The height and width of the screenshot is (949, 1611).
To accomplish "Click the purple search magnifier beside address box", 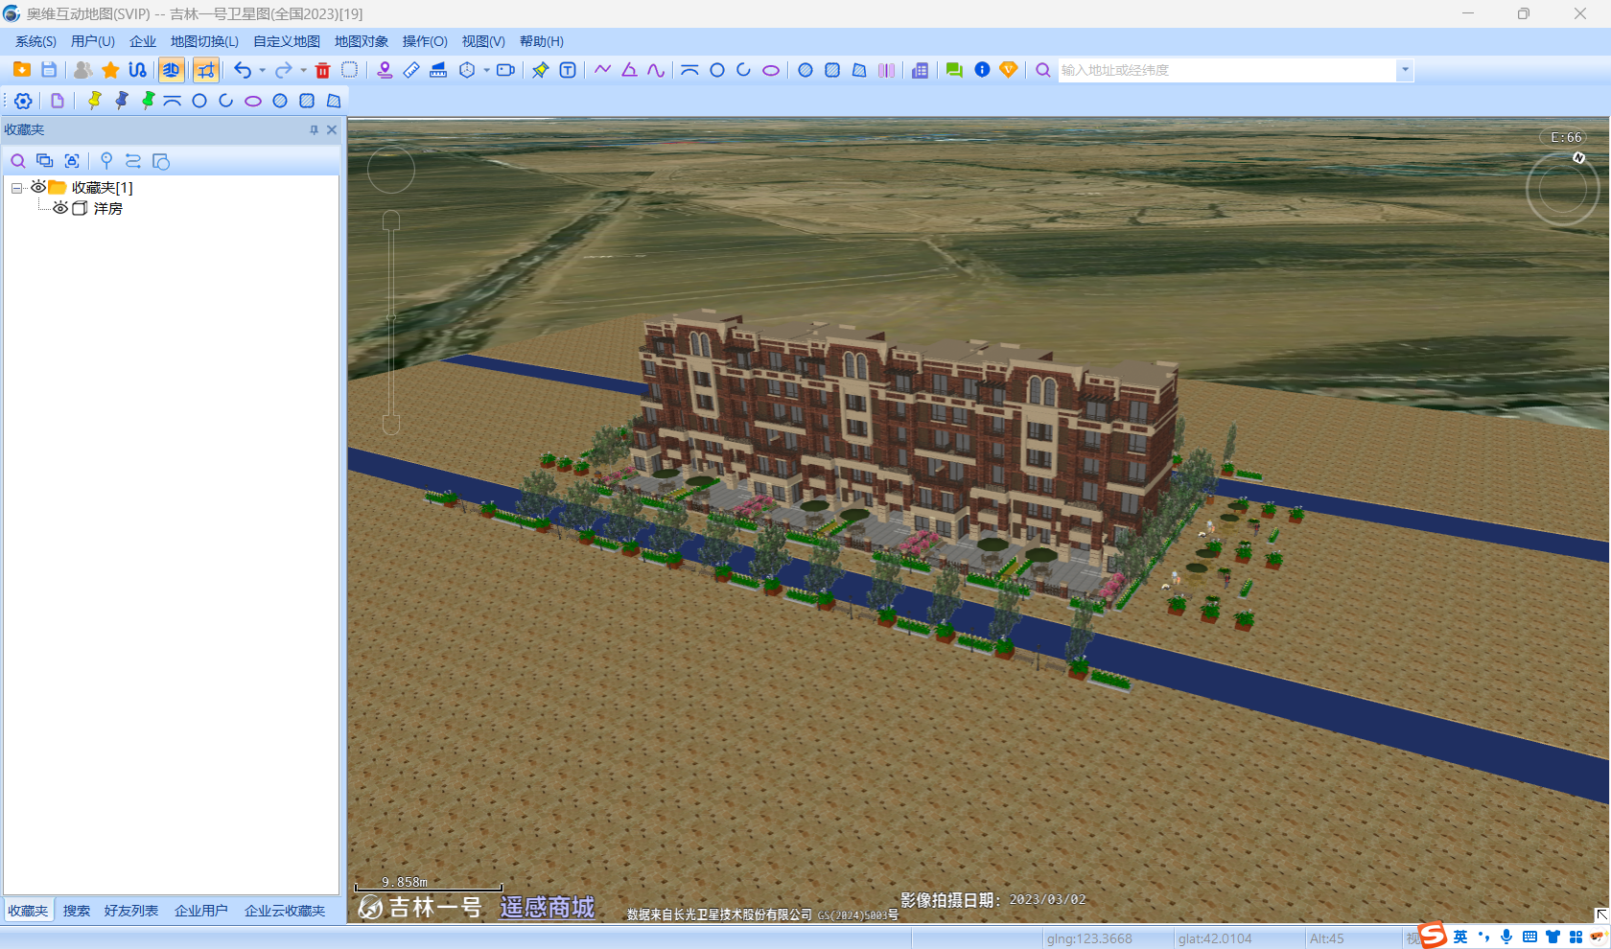I will click(x=1043, y=70).
